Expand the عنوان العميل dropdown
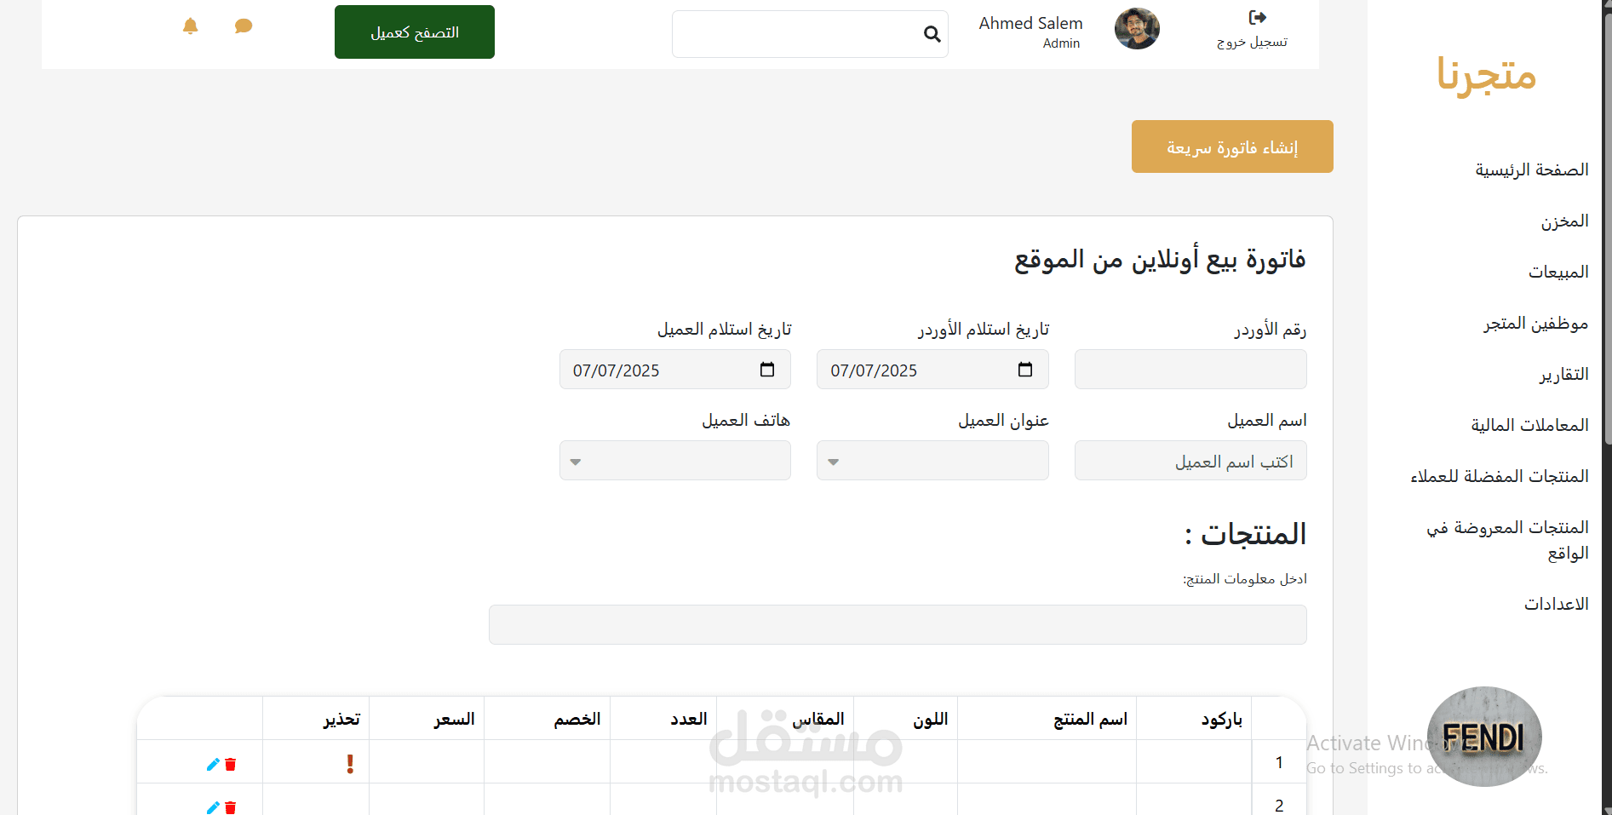This screenshot has height=815, width=1612. click(932, 461)
